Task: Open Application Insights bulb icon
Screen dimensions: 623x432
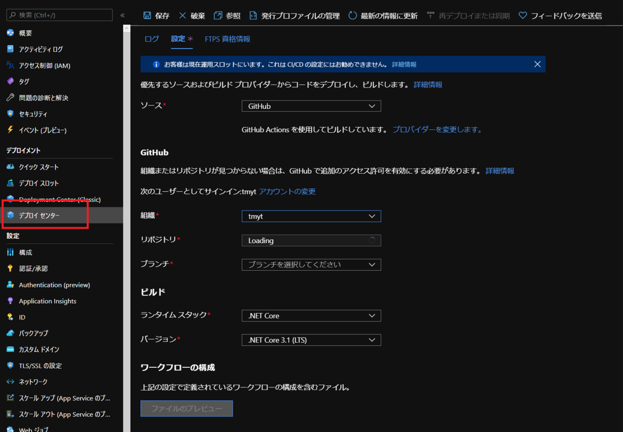Action: point(10,301)
